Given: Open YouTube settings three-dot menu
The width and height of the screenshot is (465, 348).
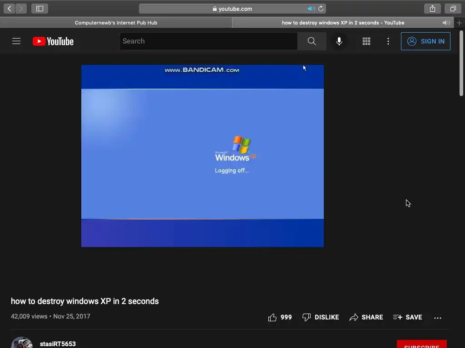Looking at the screenshot, I should pos(388,41).
